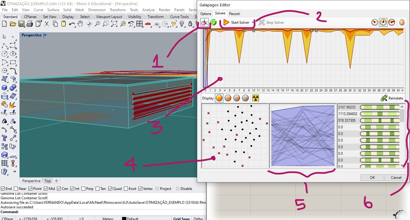Screen dimensions: 410x220
Task: Set the slow gauge update speed
Action: [375, 23]
